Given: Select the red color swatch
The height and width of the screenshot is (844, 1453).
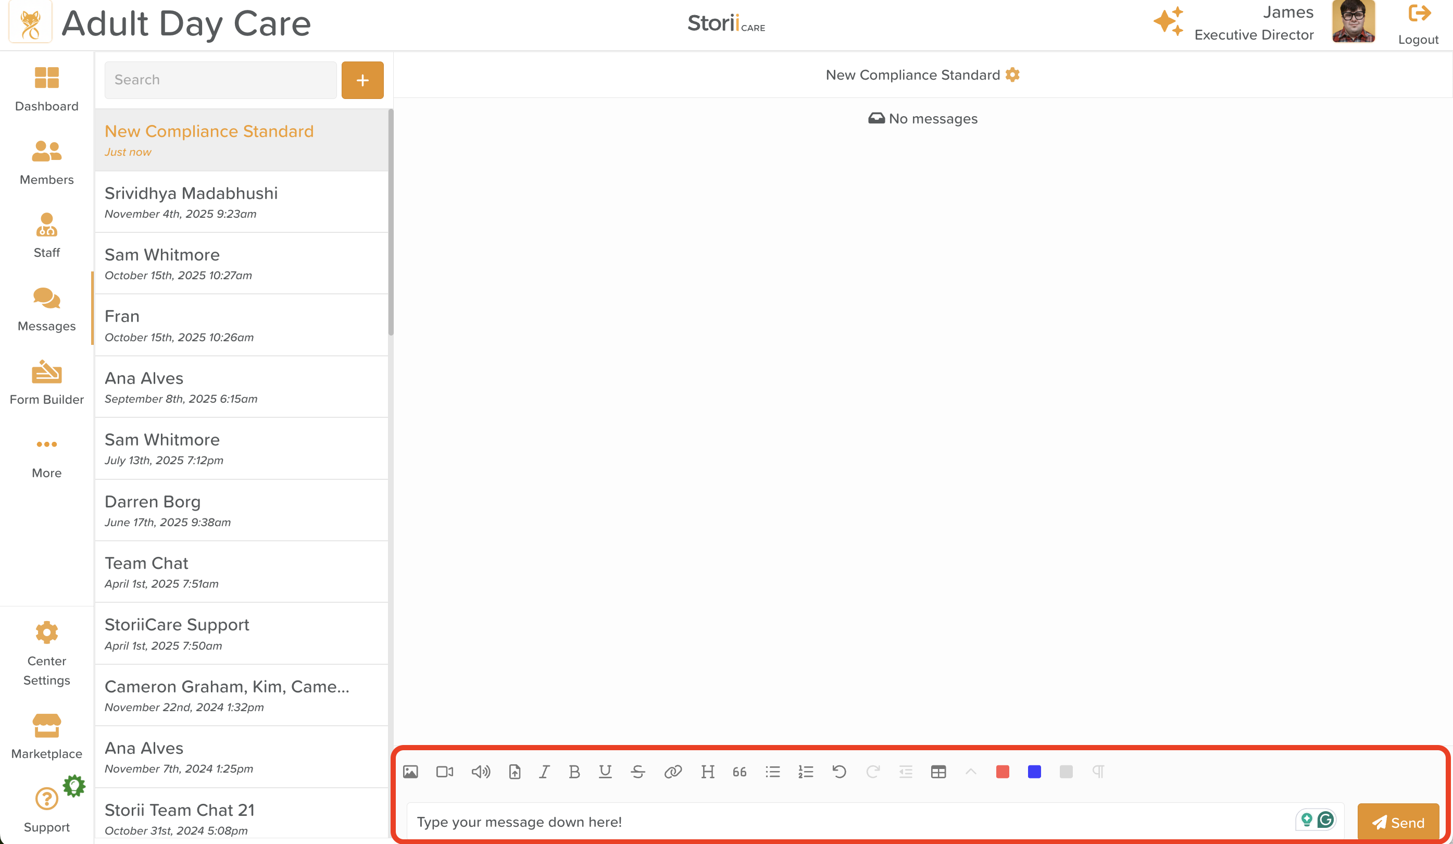Looking at the screenshot, I should [1002, 772].
